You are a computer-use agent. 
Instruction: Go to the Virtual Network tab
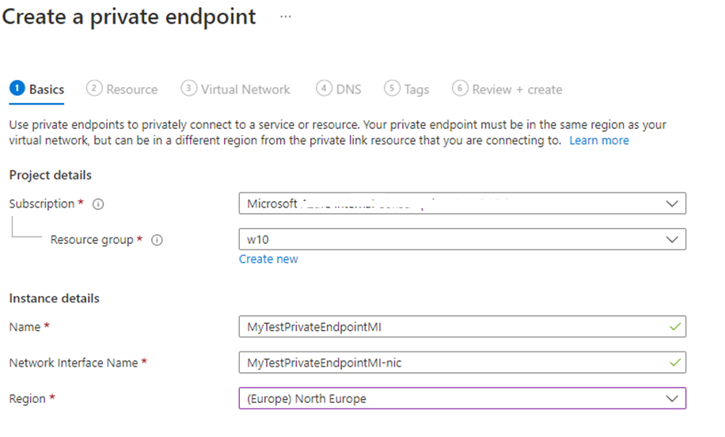click(245, 89)
